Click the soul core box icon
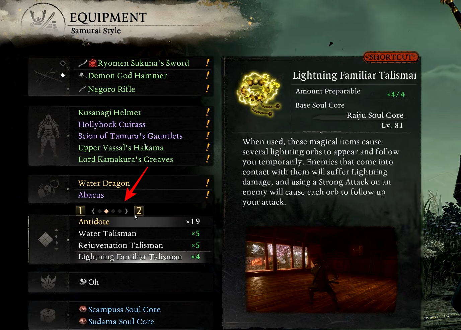Image resolution: width=461 pixels, height=330 pixels. click(47, 315)
